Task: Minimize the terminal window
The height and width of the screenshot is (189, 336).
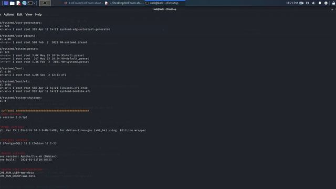Action: [x=332, y=9]
